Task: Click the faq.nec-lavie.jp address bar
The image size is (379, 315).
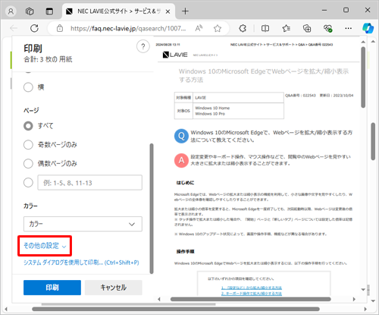Action: (x=128, y=28)
